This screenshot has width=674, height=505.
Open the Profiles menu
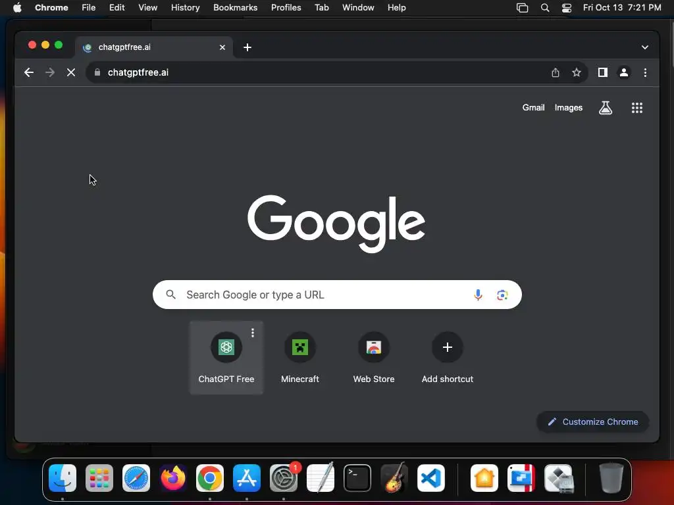pos(286,8)
